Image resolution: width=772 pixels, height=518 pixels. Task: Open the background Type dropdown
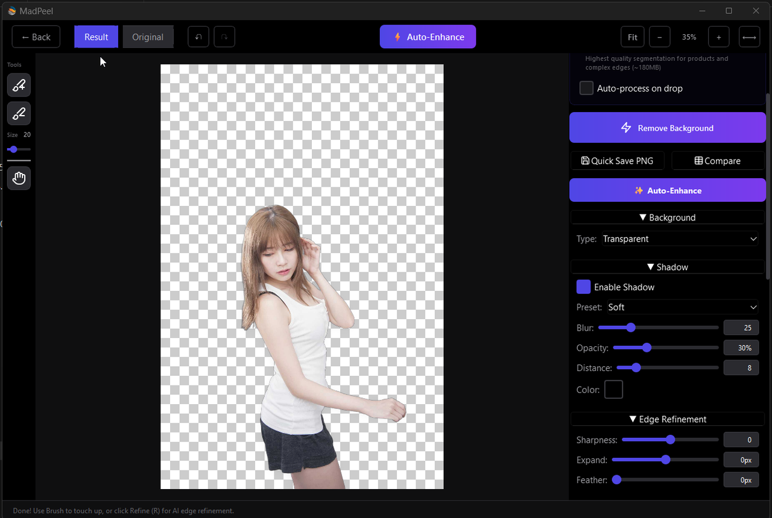coord(680,239)
